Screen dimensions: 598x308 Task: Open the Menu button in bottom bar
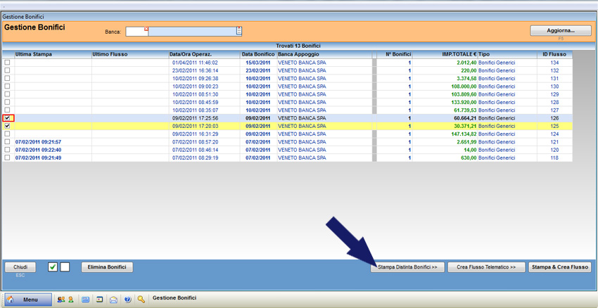(x=26, y=300)
